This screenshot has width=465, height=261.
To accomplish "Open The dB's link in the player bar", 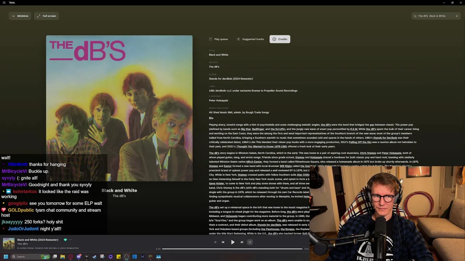I will coord(23,244).
